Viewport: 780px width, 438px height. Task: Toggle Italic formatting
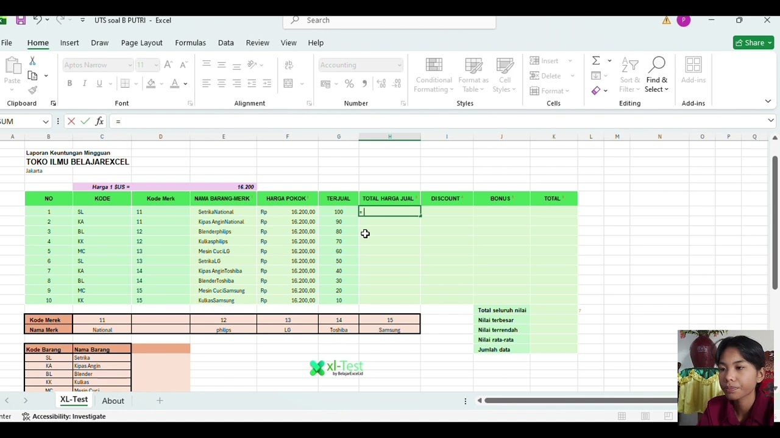pos(84,83)
